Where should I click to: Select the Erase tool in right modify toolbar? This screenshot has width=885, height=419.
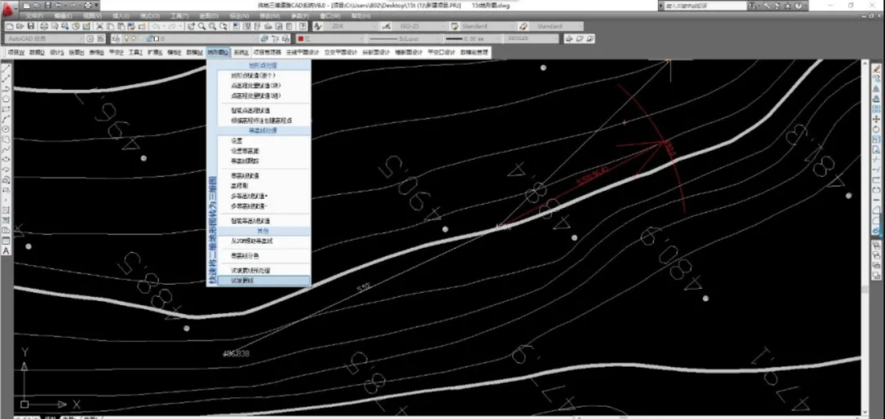pyautogui.click(x=877, y=69)
